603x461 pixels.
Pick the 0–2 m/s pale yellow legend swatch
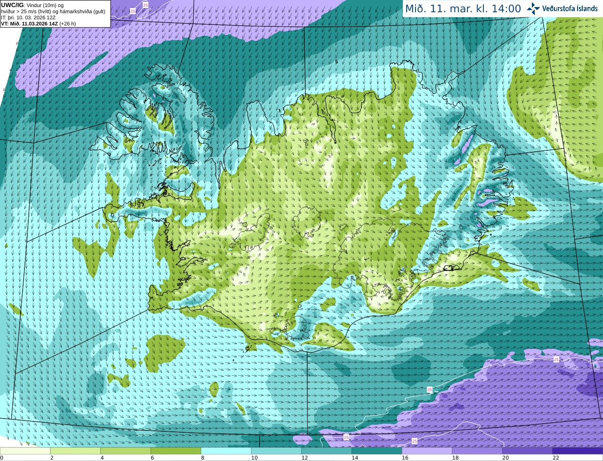[25, 451]
